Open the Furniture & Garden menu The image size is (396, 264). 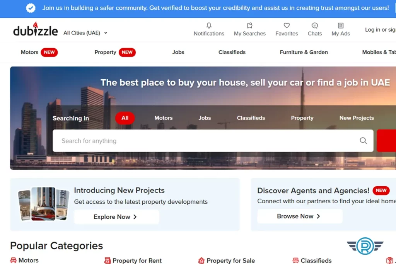pyautogui.click(x=304, y=52)
